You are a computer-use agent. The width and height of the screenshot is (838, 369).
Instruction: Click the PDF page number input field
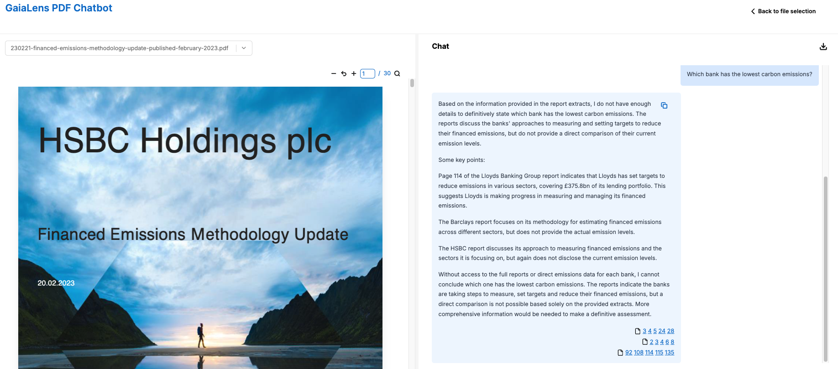tap(367, 73)
